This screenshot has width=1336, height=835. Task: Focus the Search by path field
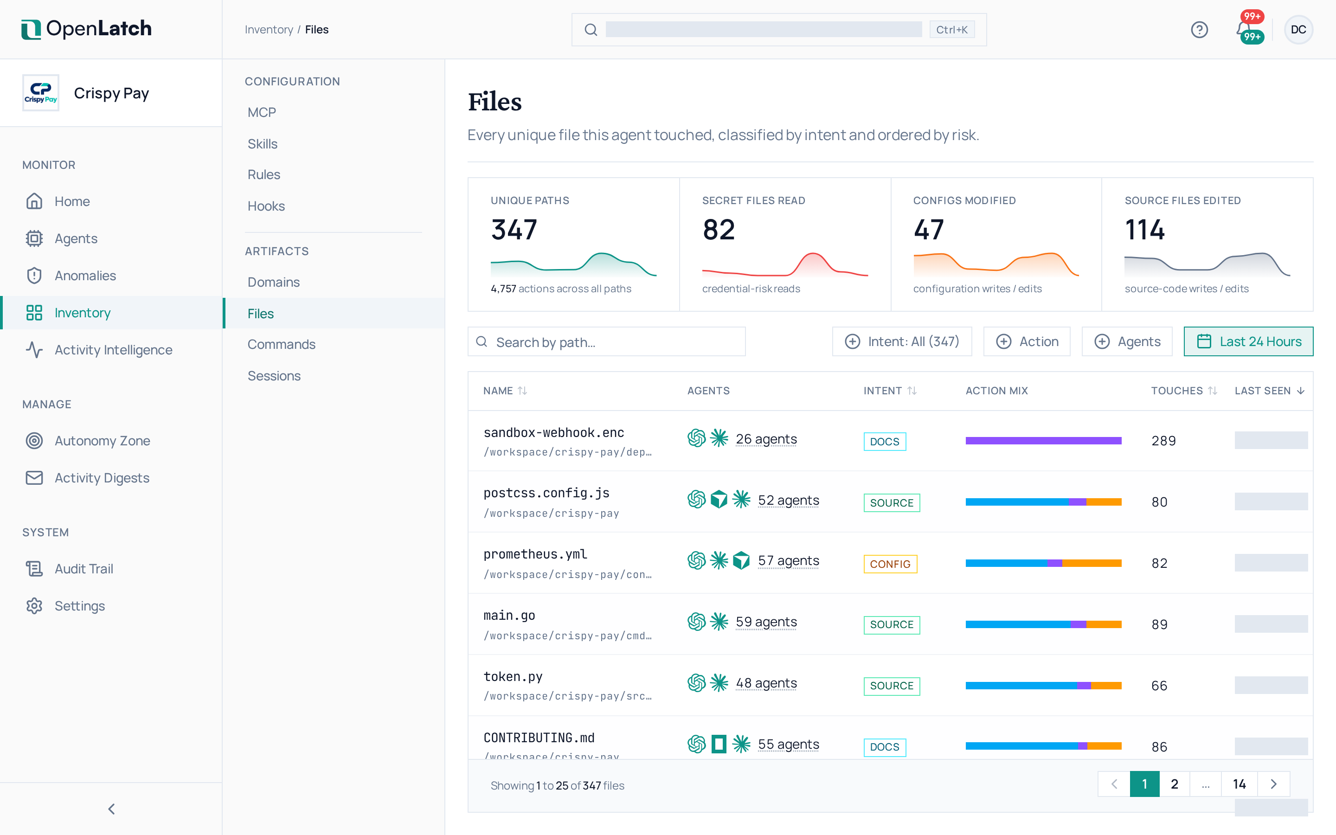606,342
